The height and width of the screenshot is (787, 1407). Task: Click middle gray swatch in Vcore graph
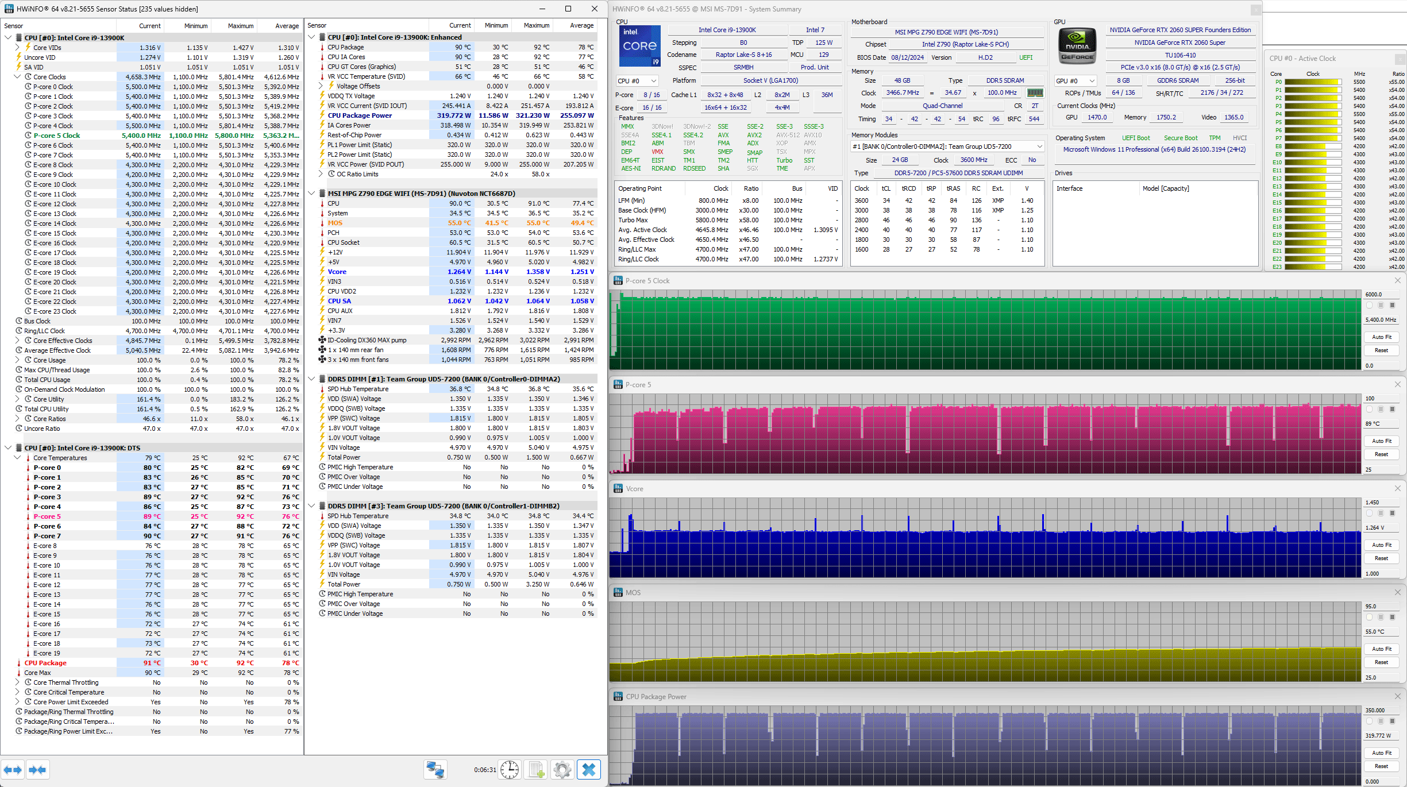(x=1381, y=513)
